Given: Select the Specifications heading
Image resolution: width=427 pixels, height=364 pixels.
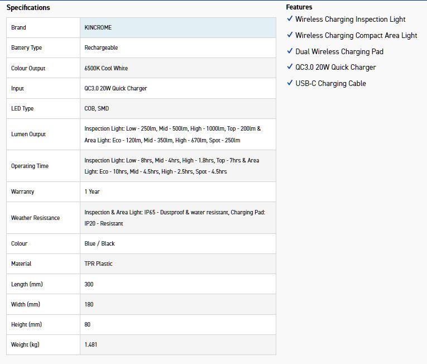Looking at the screenshot, I should 28,8.
